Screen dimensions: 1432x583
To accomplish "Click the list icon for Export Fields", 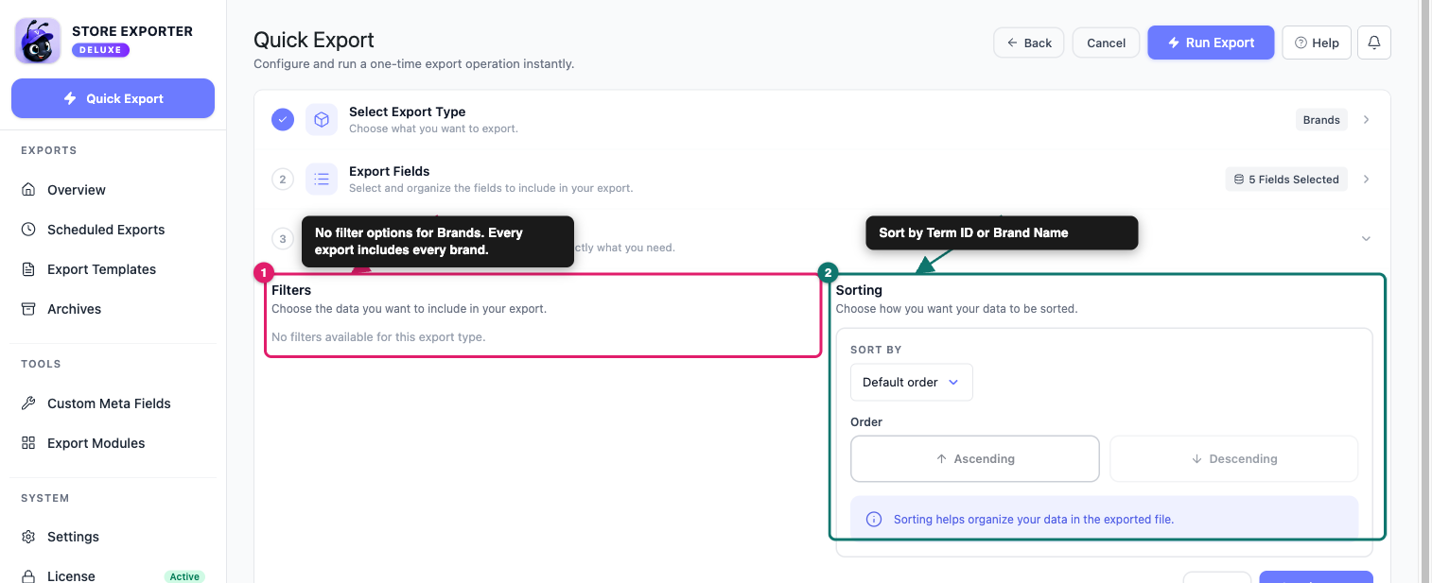I will pos(322,179).
